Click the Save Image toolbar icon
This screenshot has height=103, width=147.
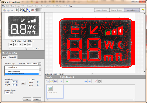8,10
